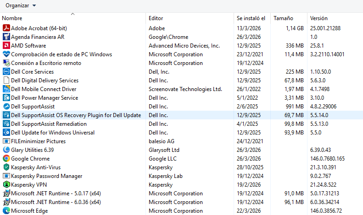Sort programs by Tamaño column
The height and width of the screenshot is (215, 363).
pyautogui.click(x=283, y=18)
